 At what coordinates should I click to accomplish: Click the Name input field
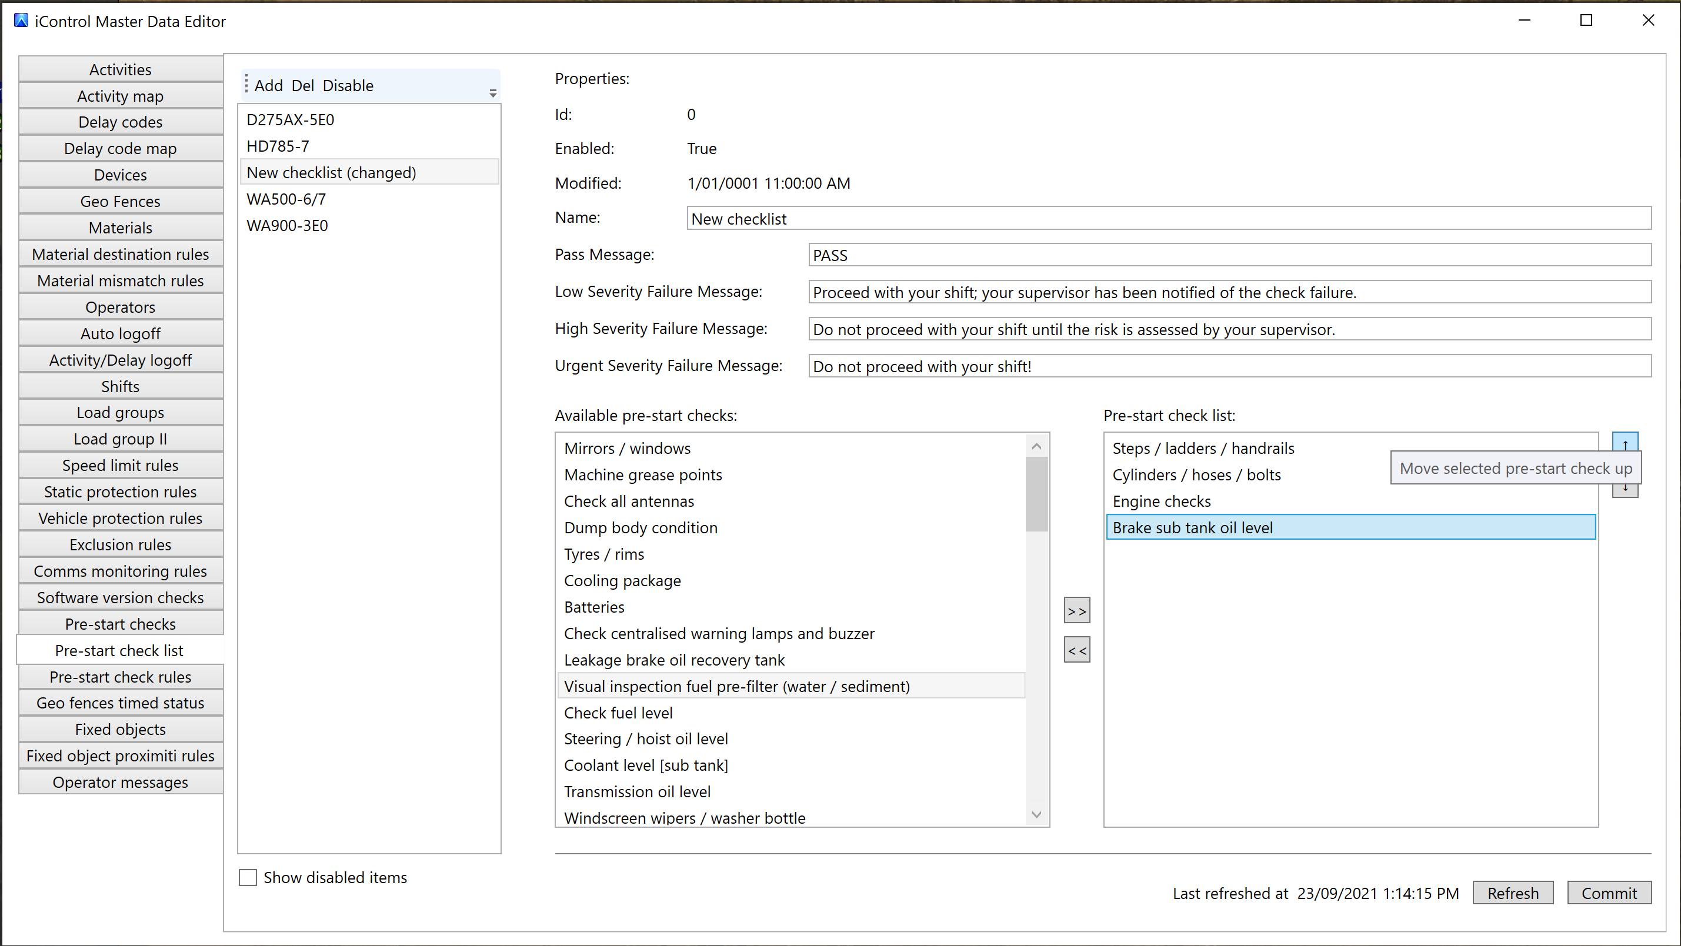(1169, 219)
